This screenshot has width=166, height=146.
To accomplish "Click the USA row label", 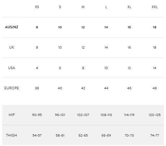I will tap(11, 68).
